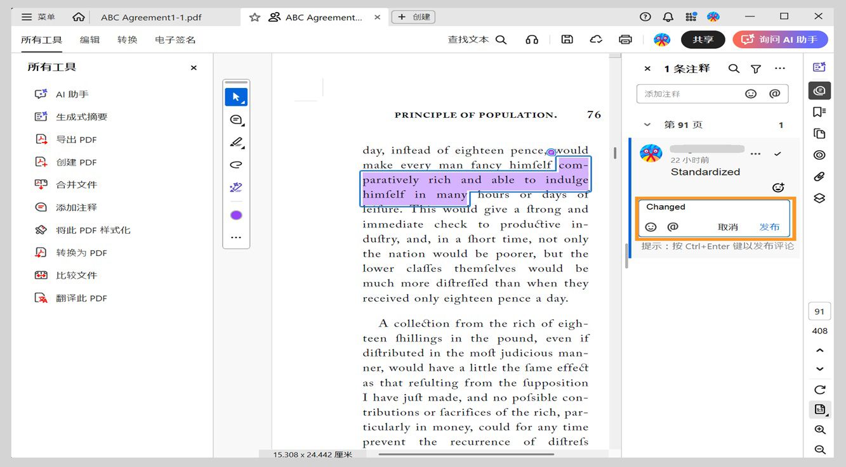This screenshot has height=467, width=846.
Task: Search comments with the magnifier icon
Action: [734, 68]
